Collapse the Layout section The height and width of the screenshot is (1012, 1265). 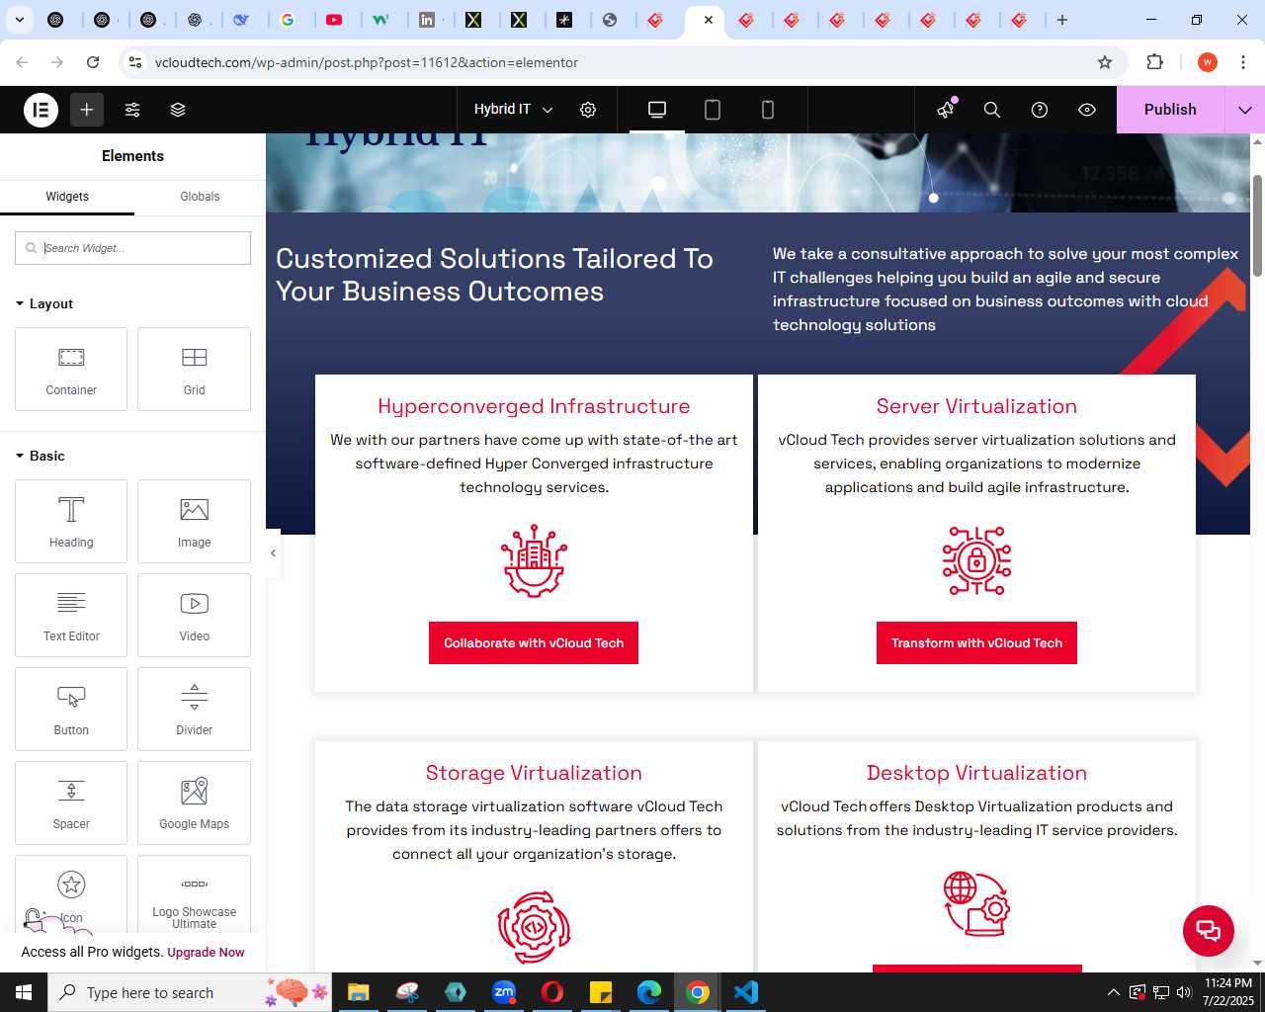pos(44,303)
